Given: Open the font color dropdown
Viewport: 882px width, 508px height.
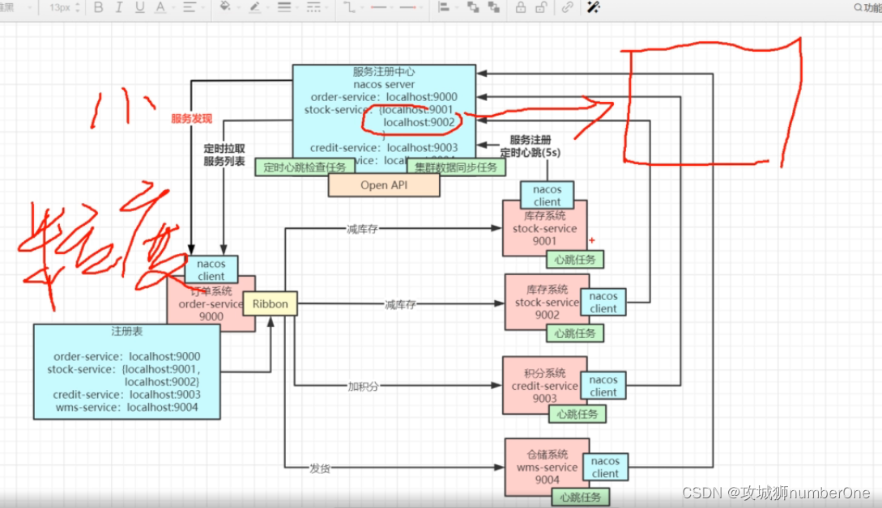Looking at the screenshot, I should 164,7.
